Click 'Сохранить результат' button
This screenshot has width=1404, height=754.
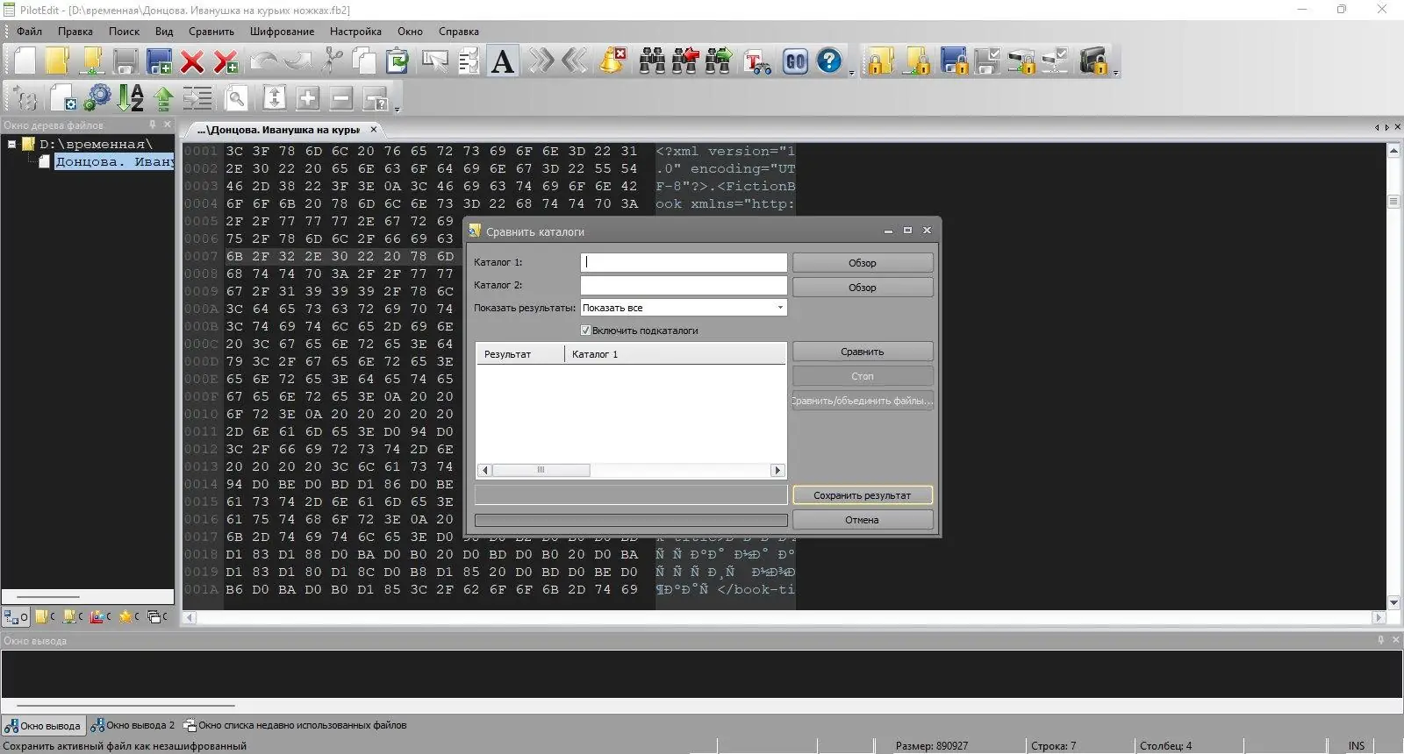pos(863,495)
